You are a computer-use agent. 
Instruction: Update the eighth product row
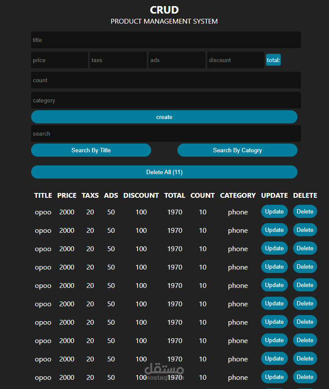274,340
